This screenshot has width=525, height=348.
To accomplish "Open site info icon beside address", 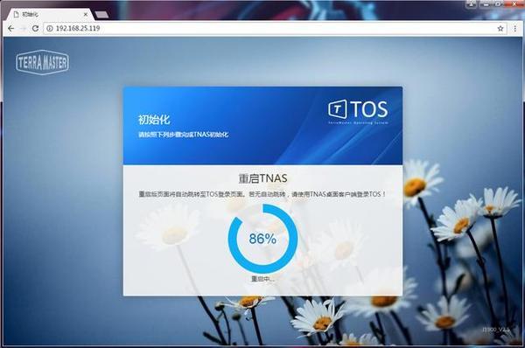I will 50,29.
